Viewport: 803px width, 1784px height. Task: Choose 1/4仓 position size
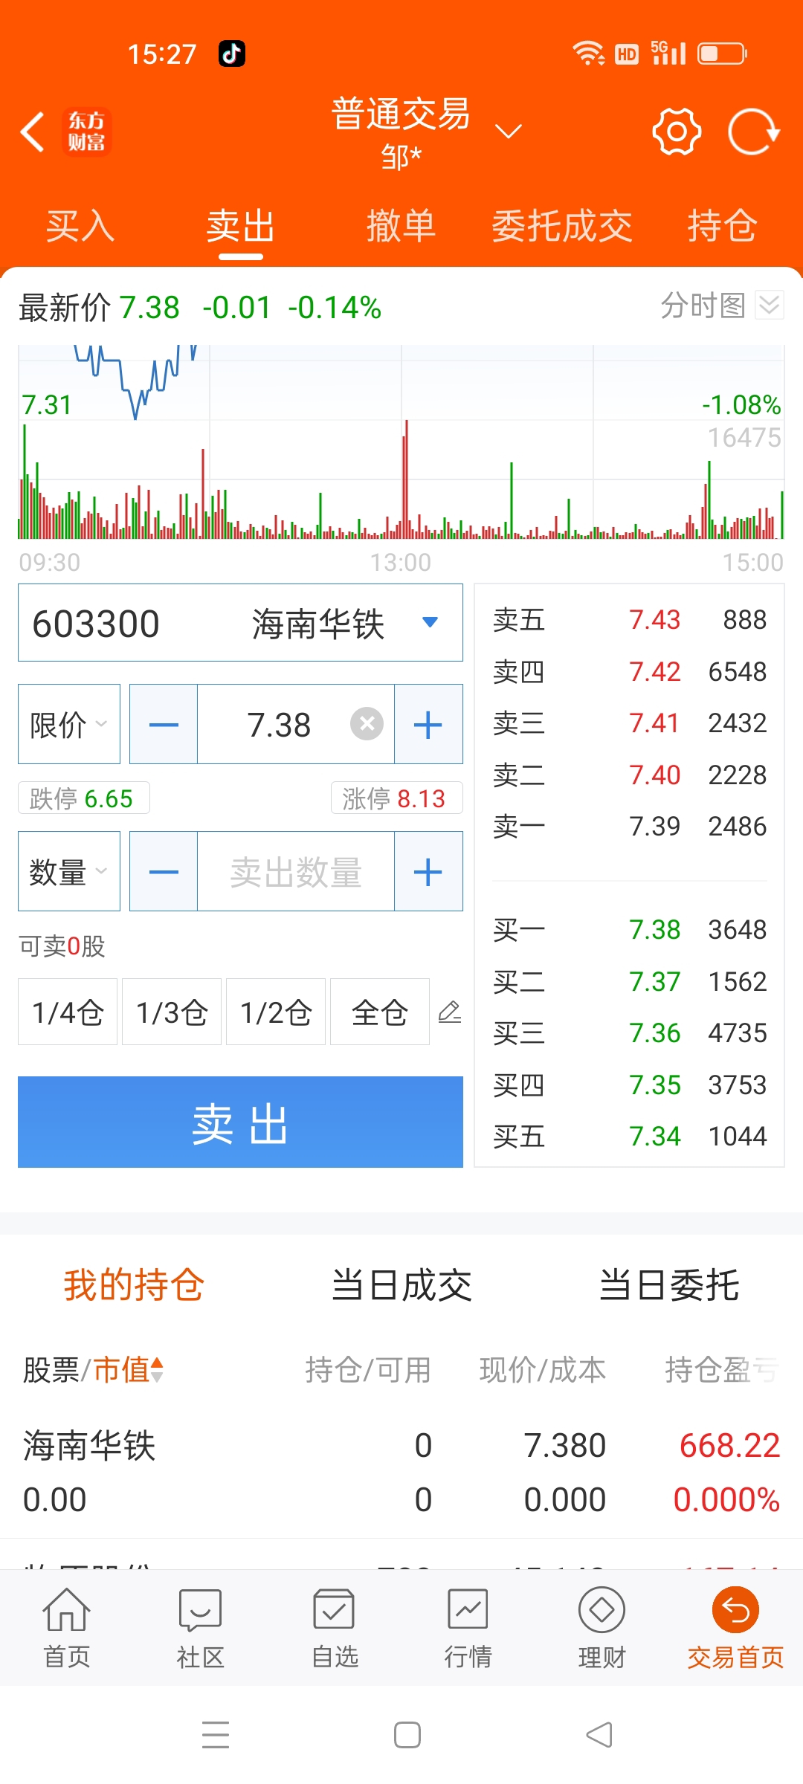(x=68, y=1012)
